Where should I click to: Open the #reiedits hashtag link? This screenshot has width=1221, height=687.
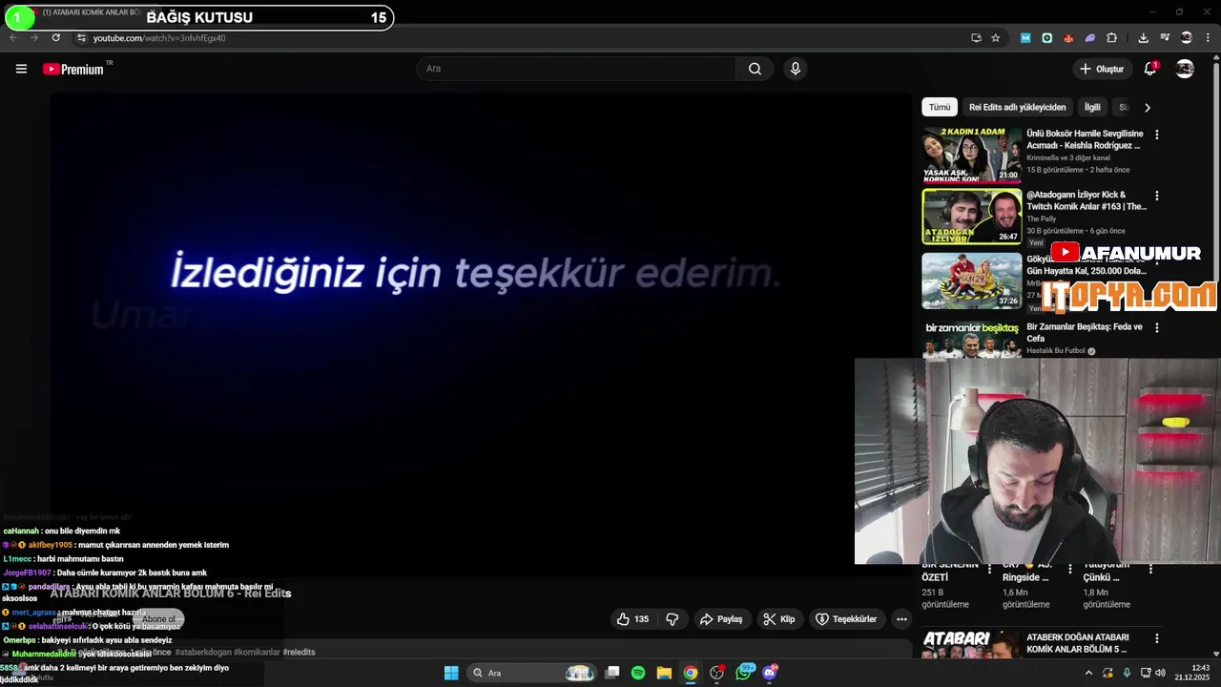pos(299,653)
